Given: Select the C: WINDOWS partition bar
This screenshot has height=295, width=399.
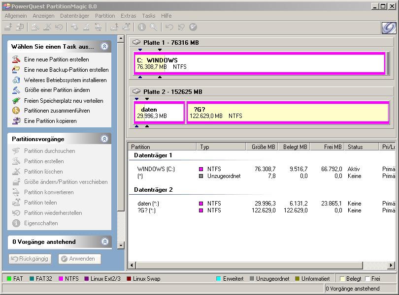Looking at the screenshot, I should pos(259,63).
